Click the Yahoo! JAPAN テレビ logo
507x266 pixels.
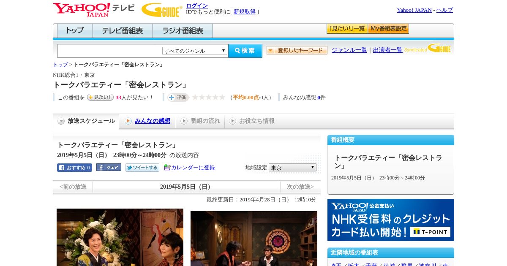(x=94, y=10)
